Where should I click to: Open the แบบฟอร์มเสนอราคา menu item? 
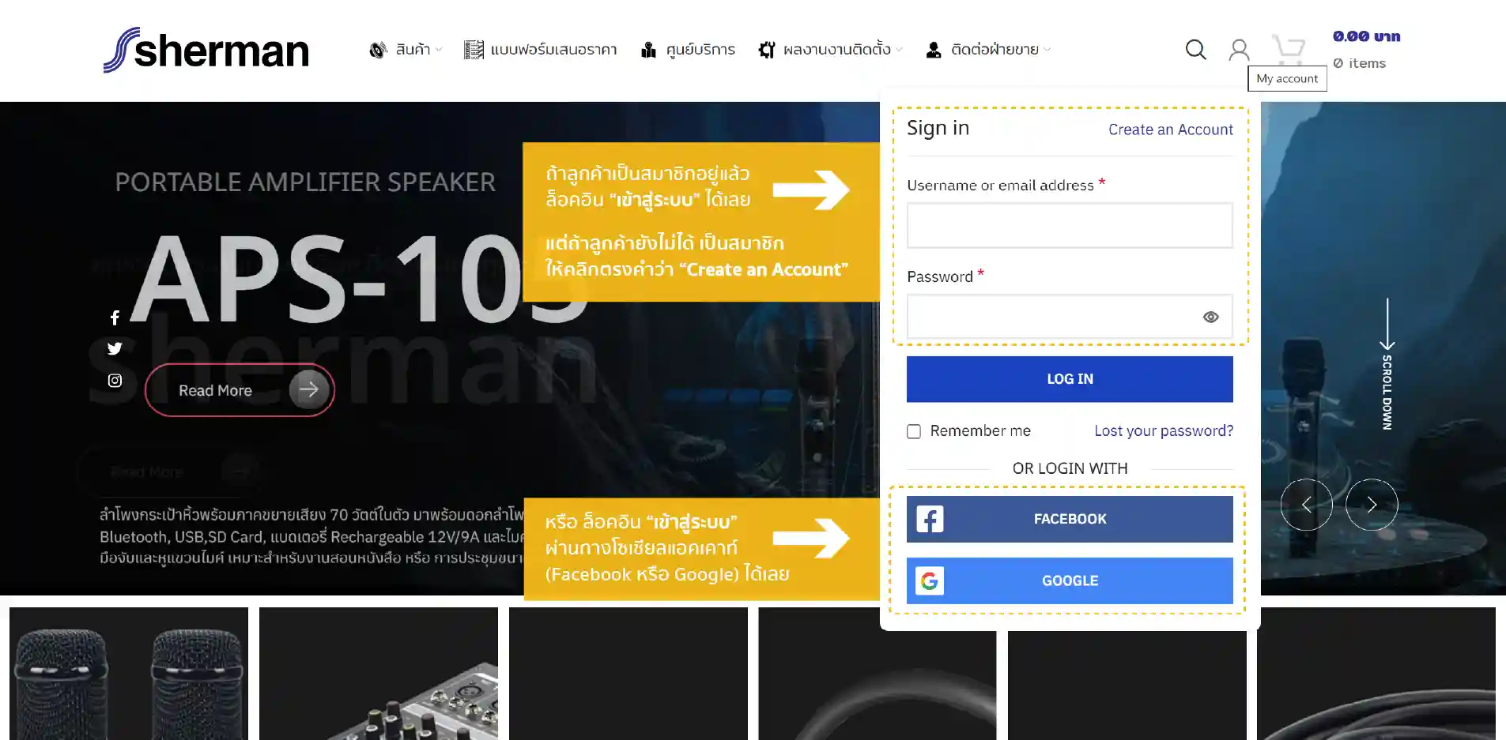(541, 50)
